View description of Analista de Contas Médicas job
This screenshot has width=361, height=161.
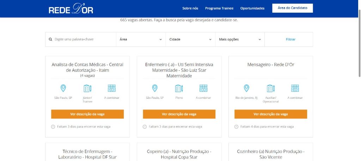pyautogui.click(x=87, y=114)
